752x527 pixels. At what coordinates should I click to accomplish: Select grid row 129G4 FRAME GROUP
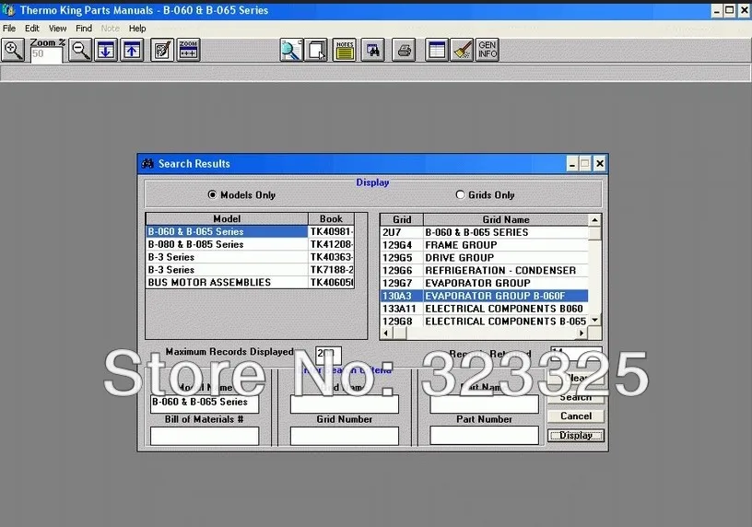(485, 245)
